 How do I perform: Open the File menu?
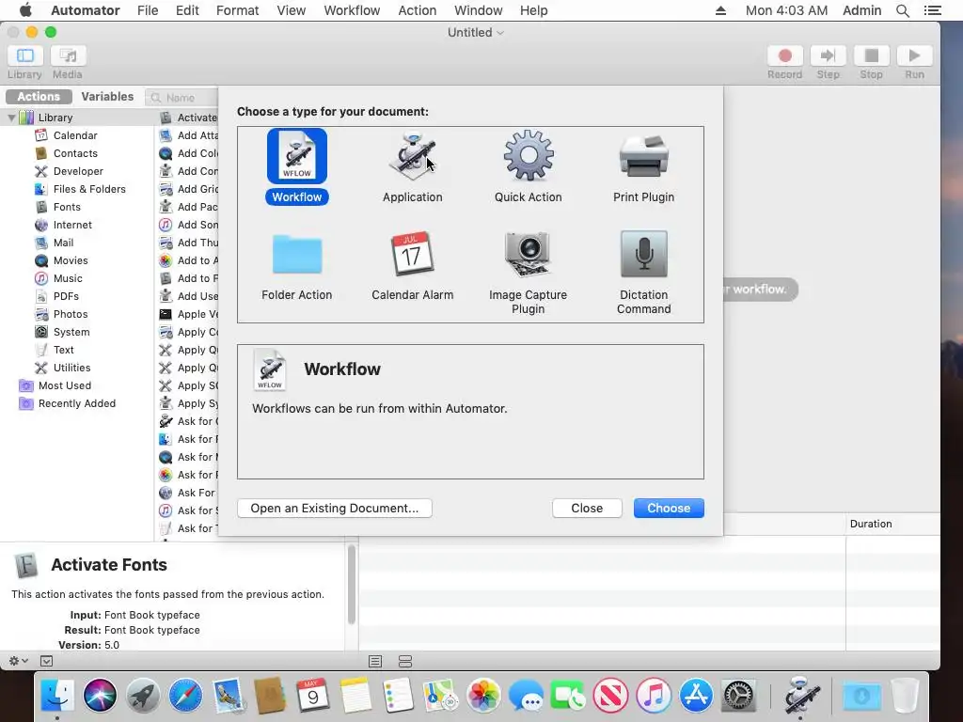tap(148, 10)
